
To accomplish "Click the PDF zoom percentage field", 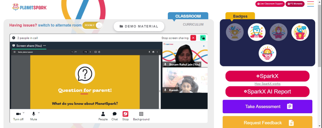I will point(86,52).
